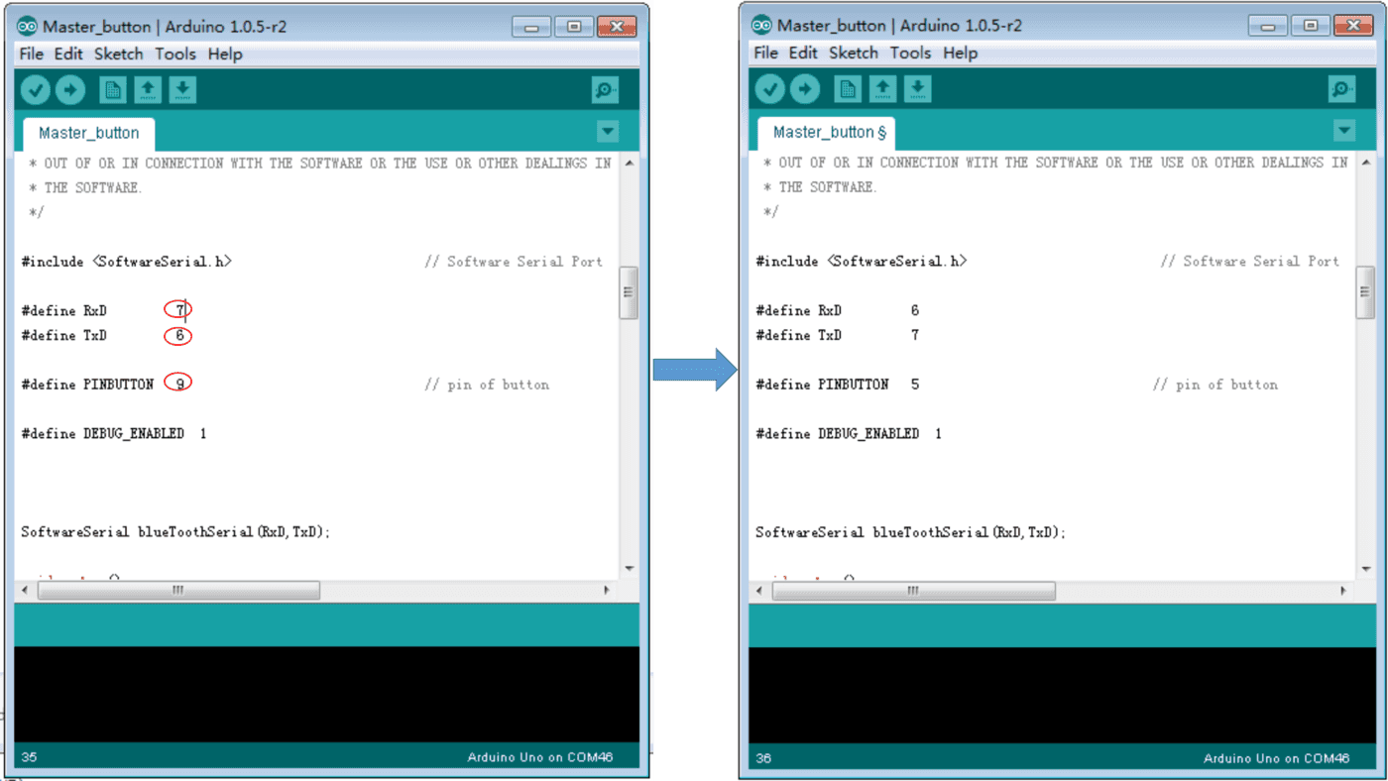Click Save sketch icon in the left window
Viewport: 1388px width, 781px height.
pos(182,90)
